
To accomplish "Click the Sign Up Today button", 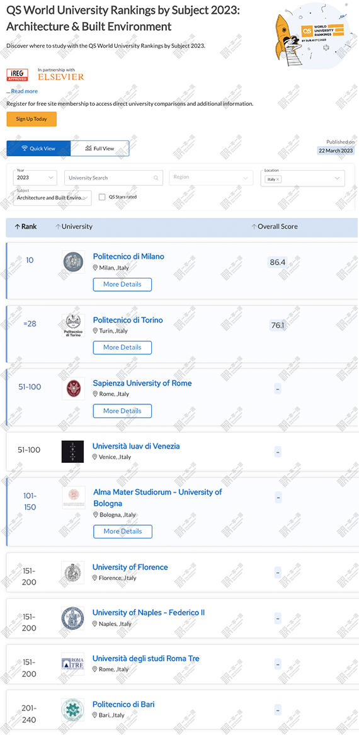I will [31, 119].
